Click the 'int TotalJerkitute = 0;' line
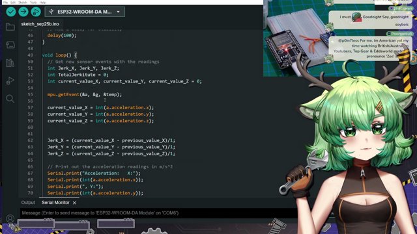417x234 pixels. click(78, 75)
